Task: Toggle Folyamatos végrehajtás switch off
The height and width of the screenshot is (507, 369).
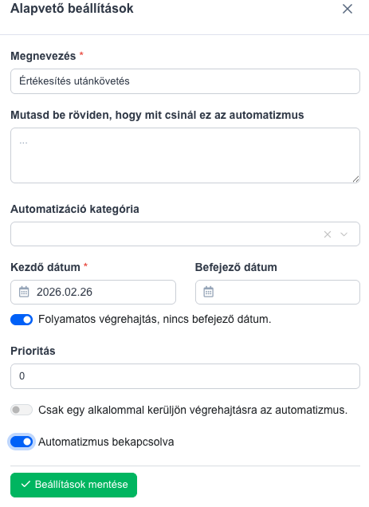Action: (22, 320)
